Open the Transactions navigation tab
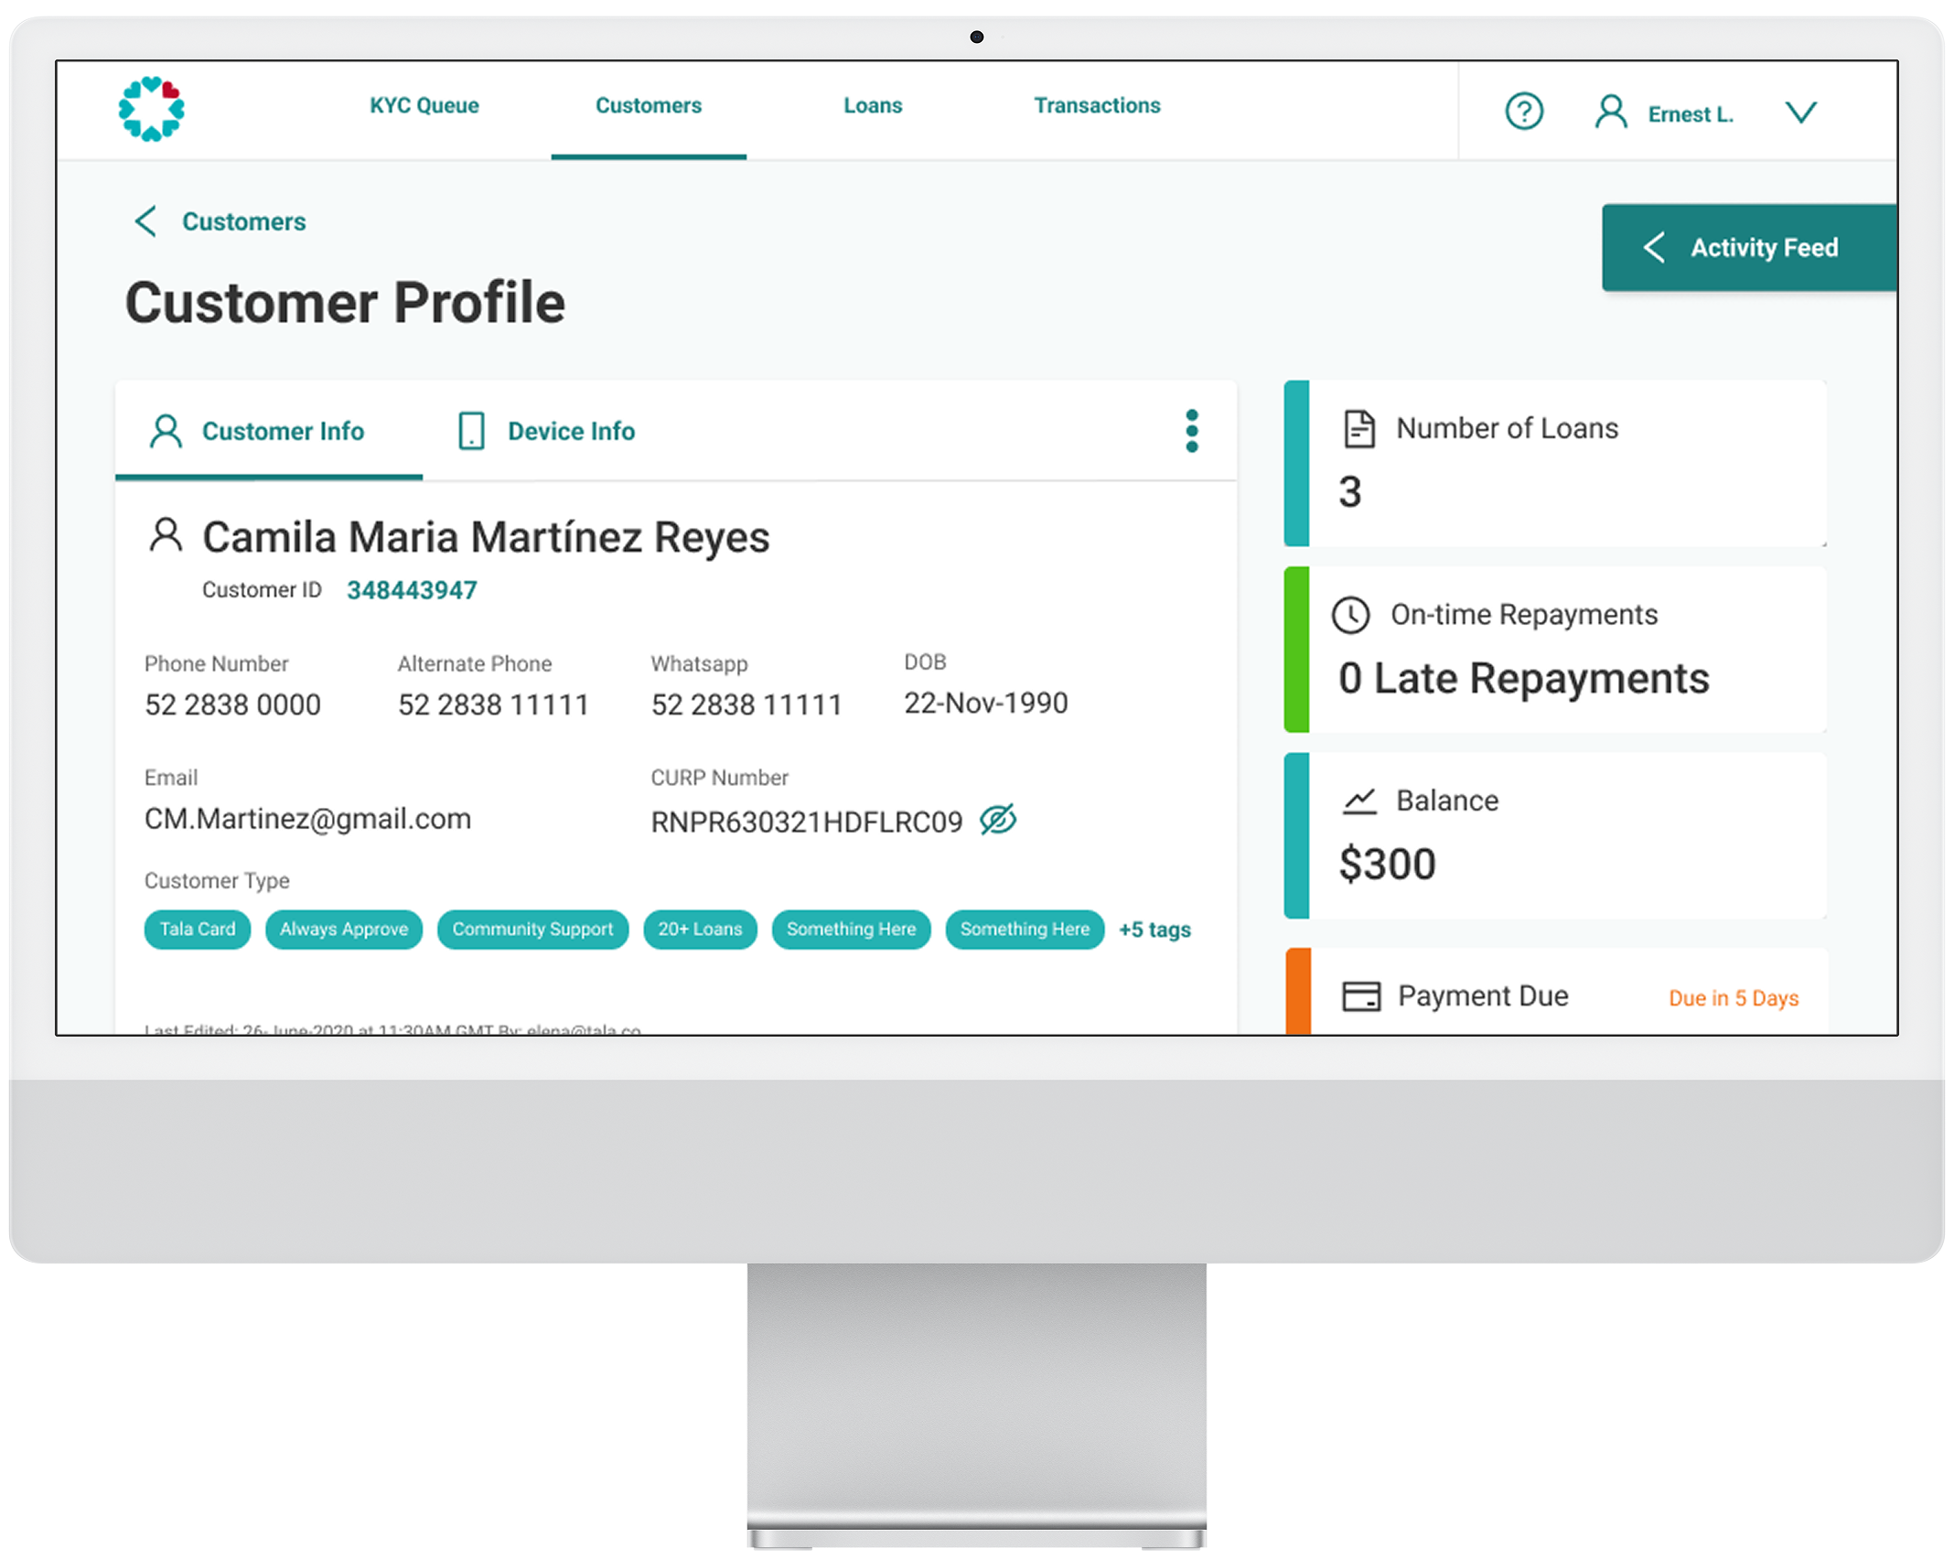 click(1097, 105)
